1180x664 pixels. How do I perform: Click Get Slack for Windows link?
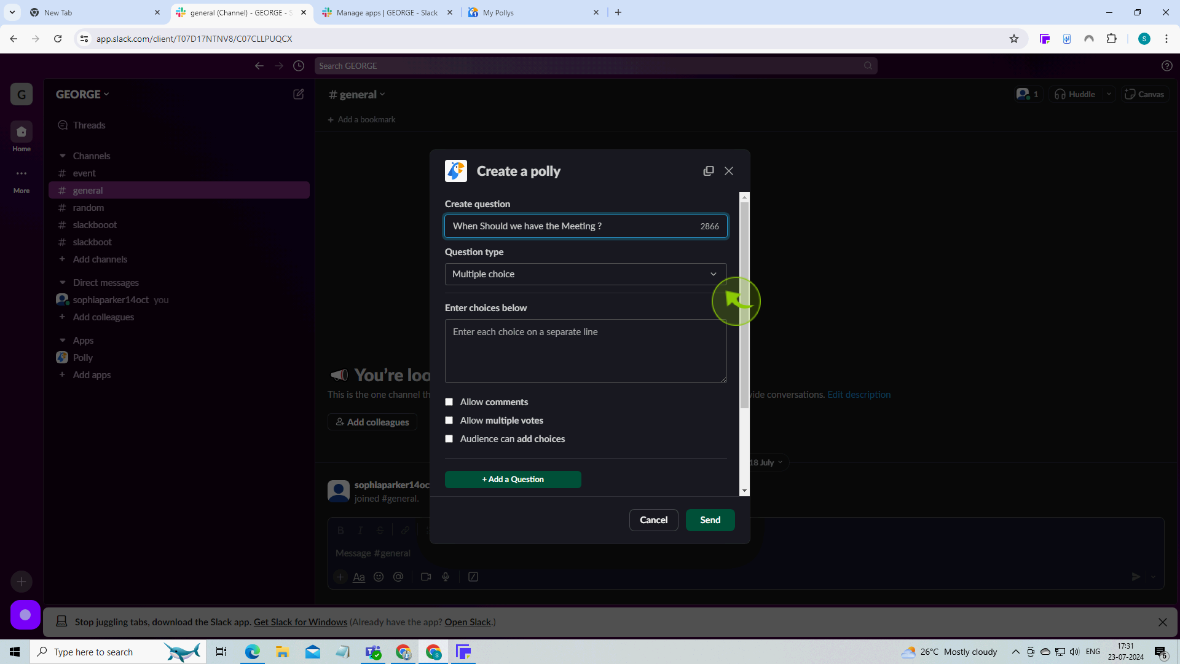tap(301, 622)
